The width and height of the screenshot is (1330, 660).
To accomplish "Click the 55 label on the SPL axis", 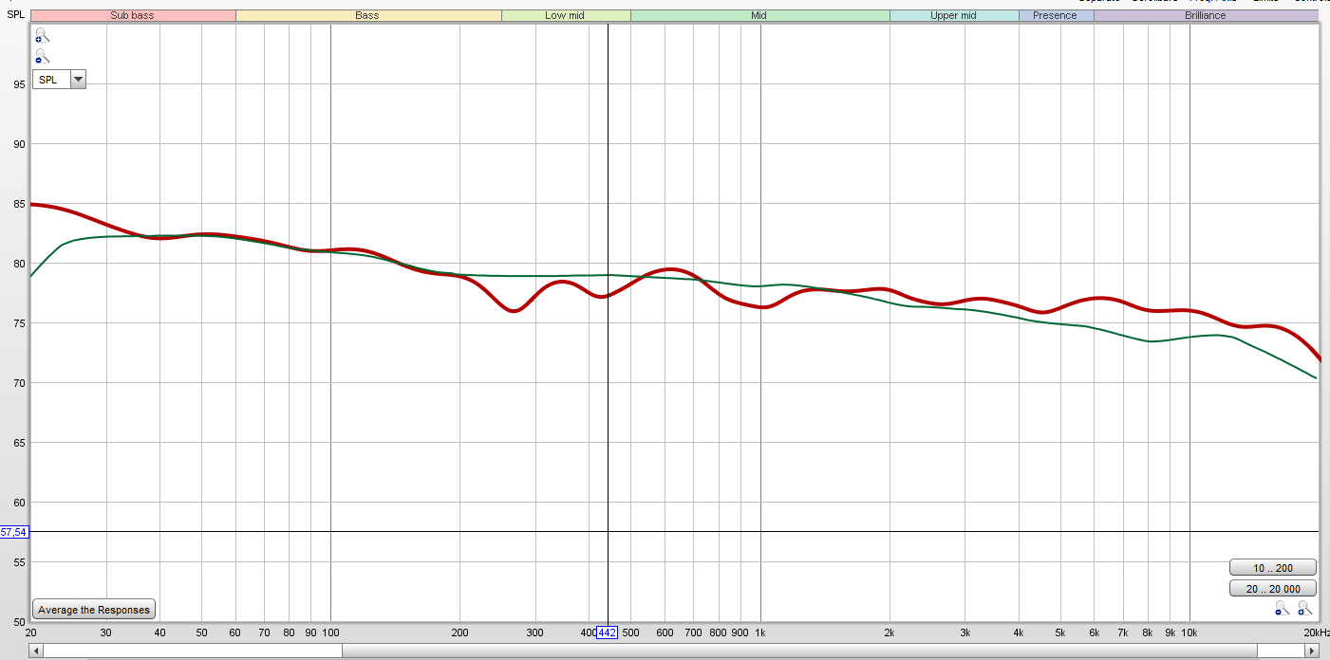I will (x=19, y=562).
